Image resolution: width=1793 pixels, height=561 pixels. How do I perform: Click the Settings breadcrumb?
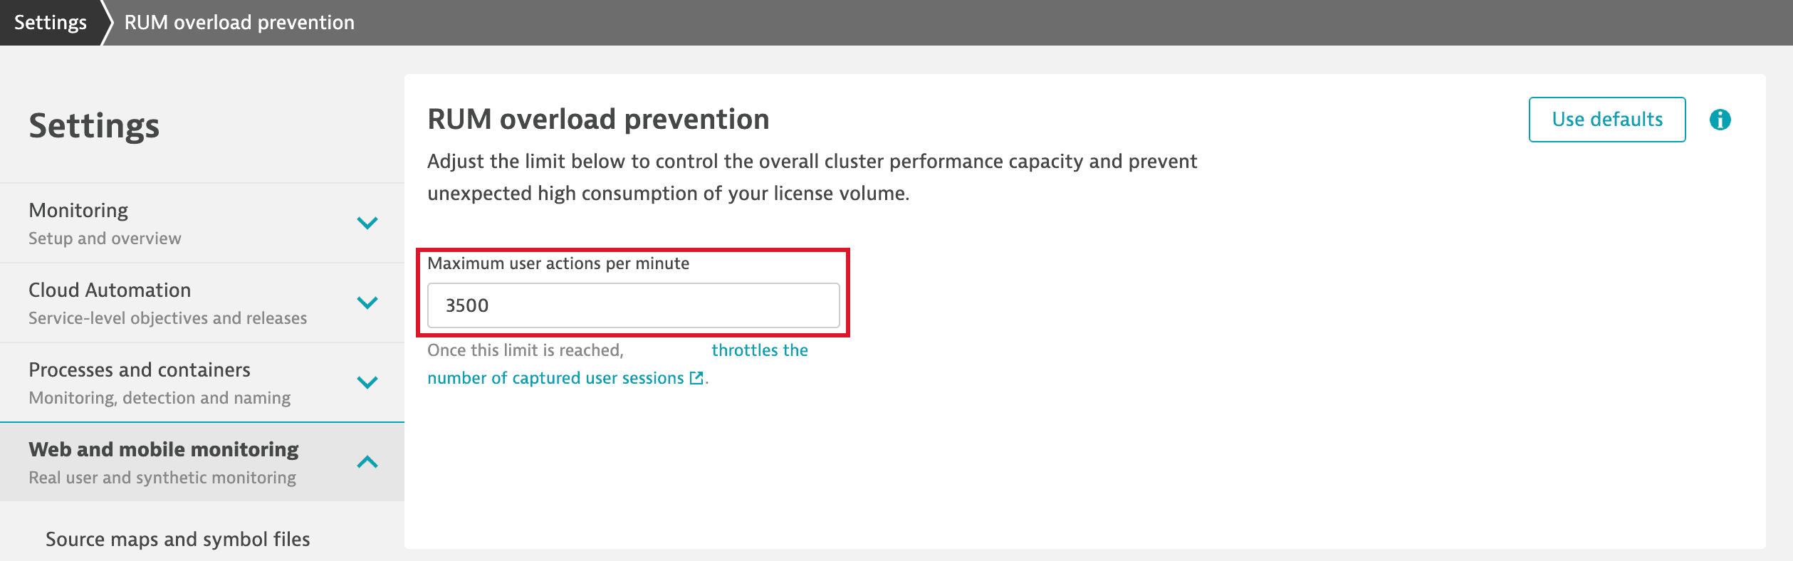coord(51,23)
